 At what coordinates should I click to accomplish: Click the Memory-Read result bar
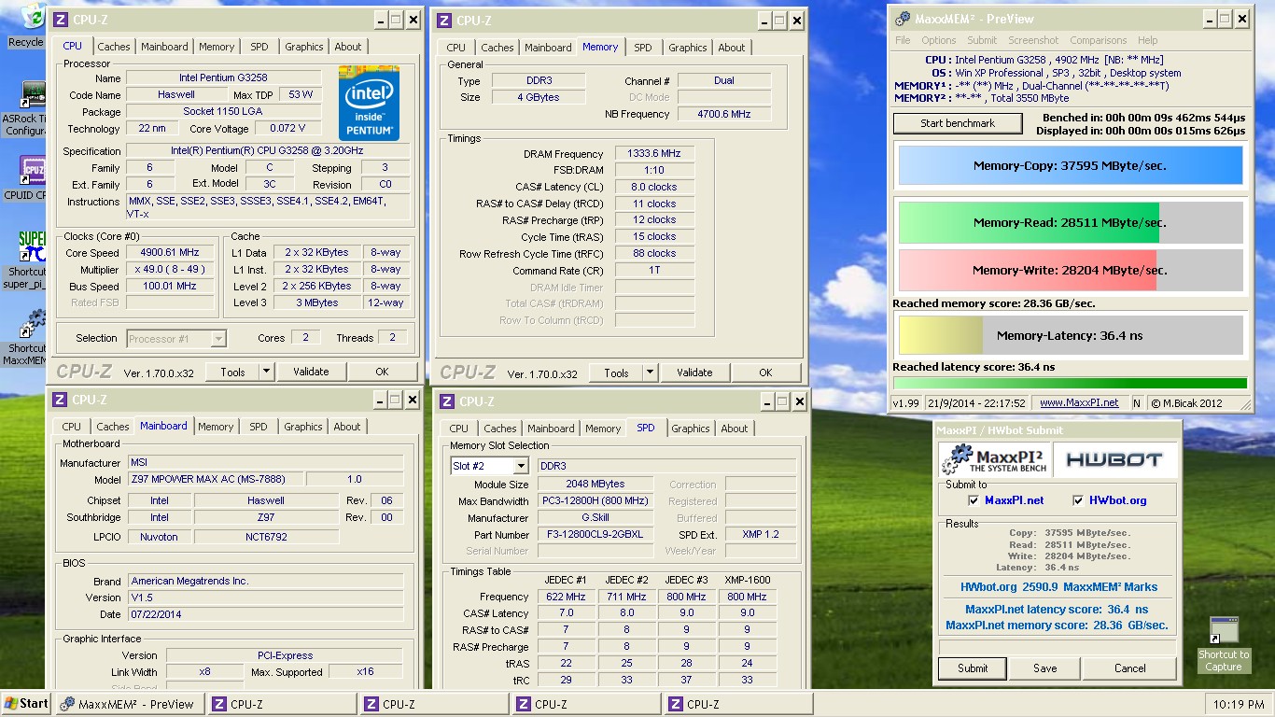coord(1071,223)
